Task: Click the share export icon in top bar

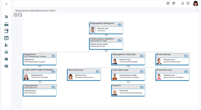Action: [168, 3]
